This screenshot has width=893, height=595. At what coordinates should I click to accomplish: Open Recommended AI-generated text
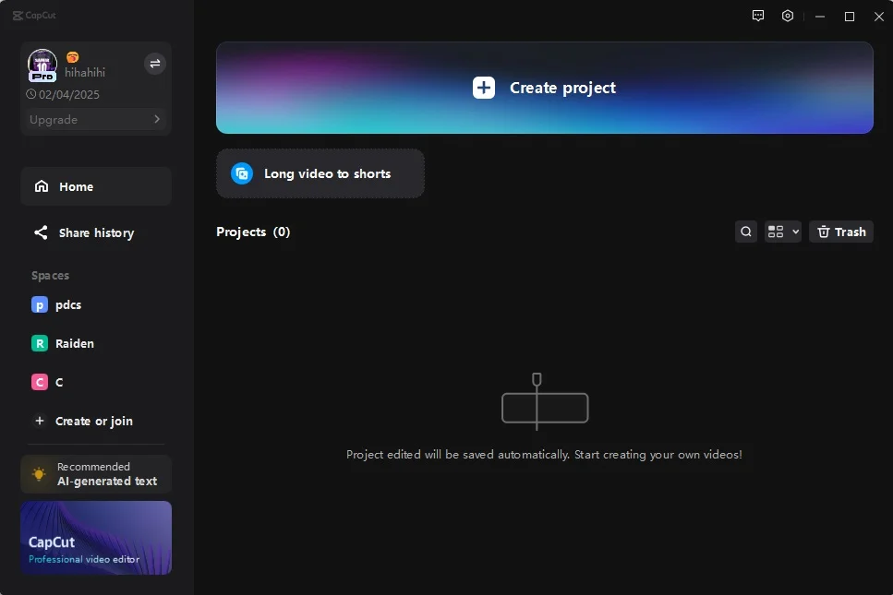pos(96,474)
